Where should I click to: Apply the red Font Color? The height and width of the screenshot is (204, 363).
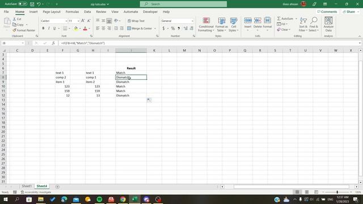(85, 28)
